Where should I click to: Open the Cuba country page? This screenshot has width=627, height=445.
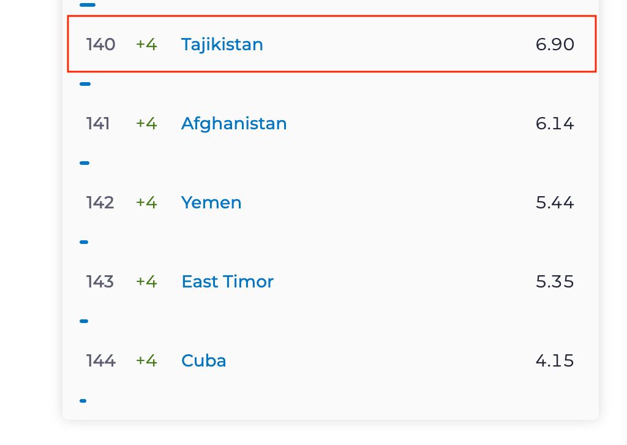point(203,360)
